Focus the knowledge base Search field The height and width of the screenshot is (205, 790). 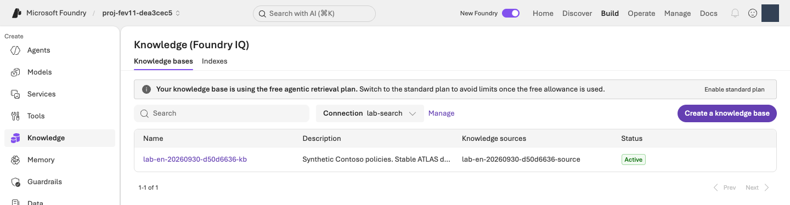point(222,113)
